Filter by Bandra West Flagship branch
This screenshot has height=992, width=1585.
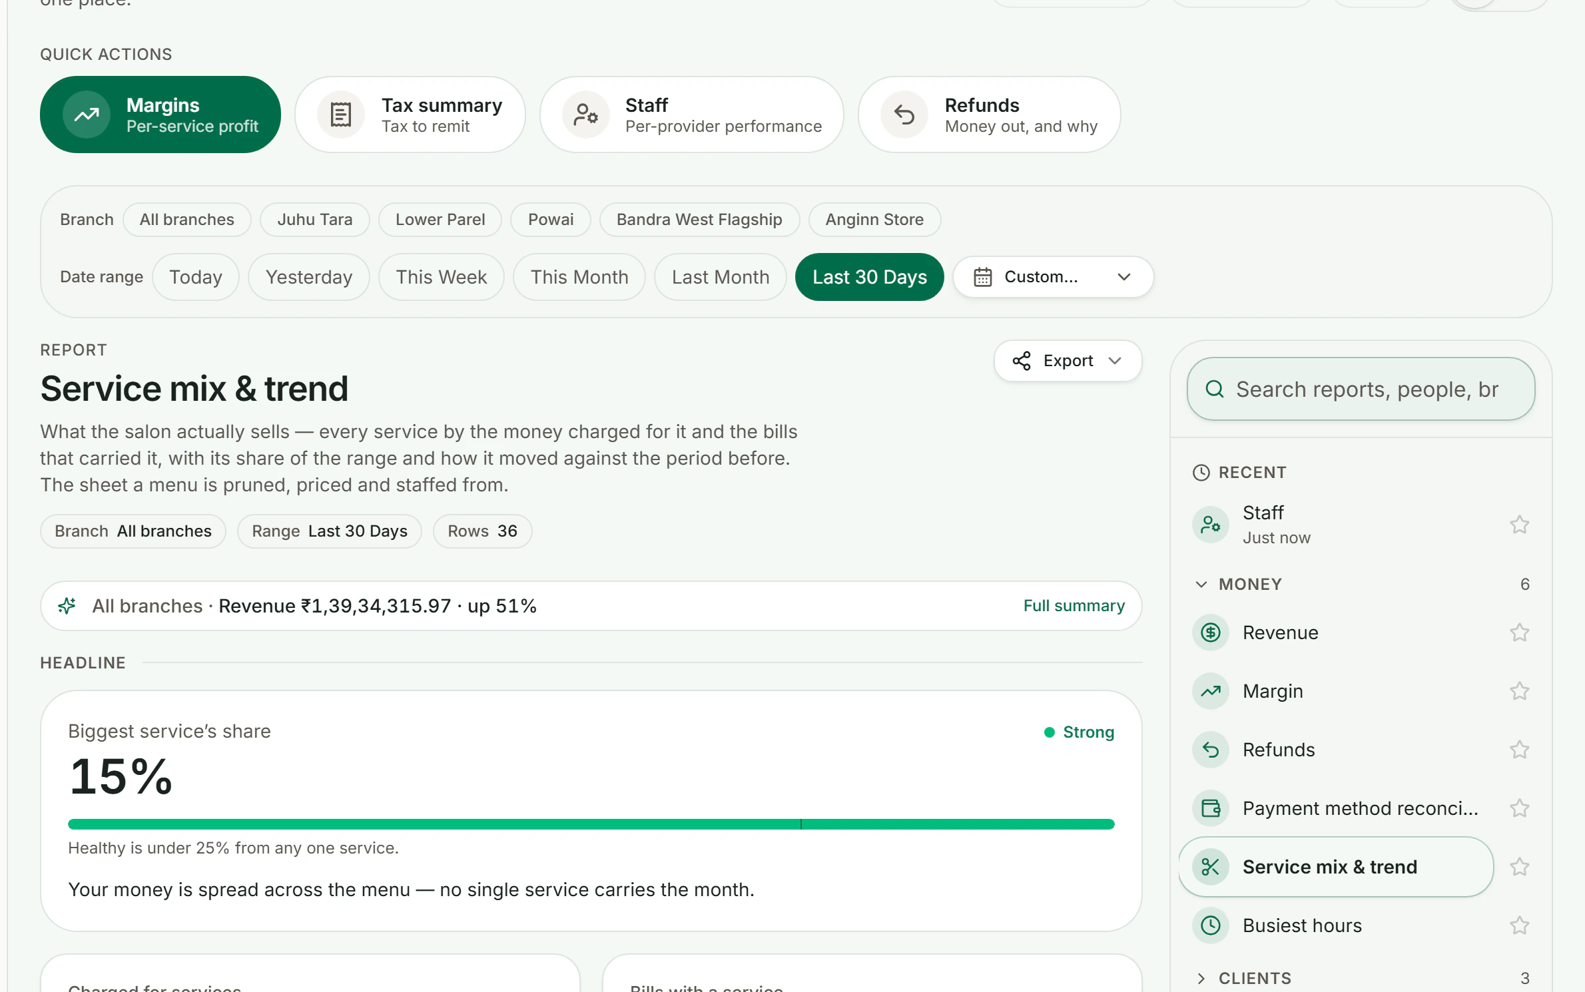click(x=699, y=220)
